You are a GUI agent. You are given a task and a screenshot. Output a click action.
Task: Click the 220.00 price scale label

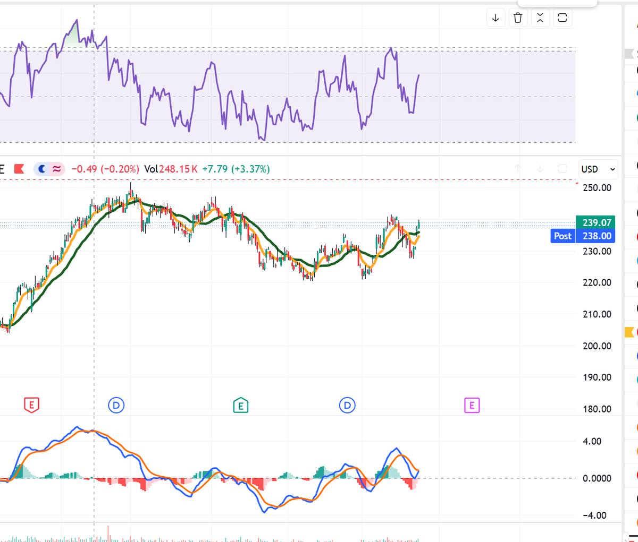[x=597, y=282]
